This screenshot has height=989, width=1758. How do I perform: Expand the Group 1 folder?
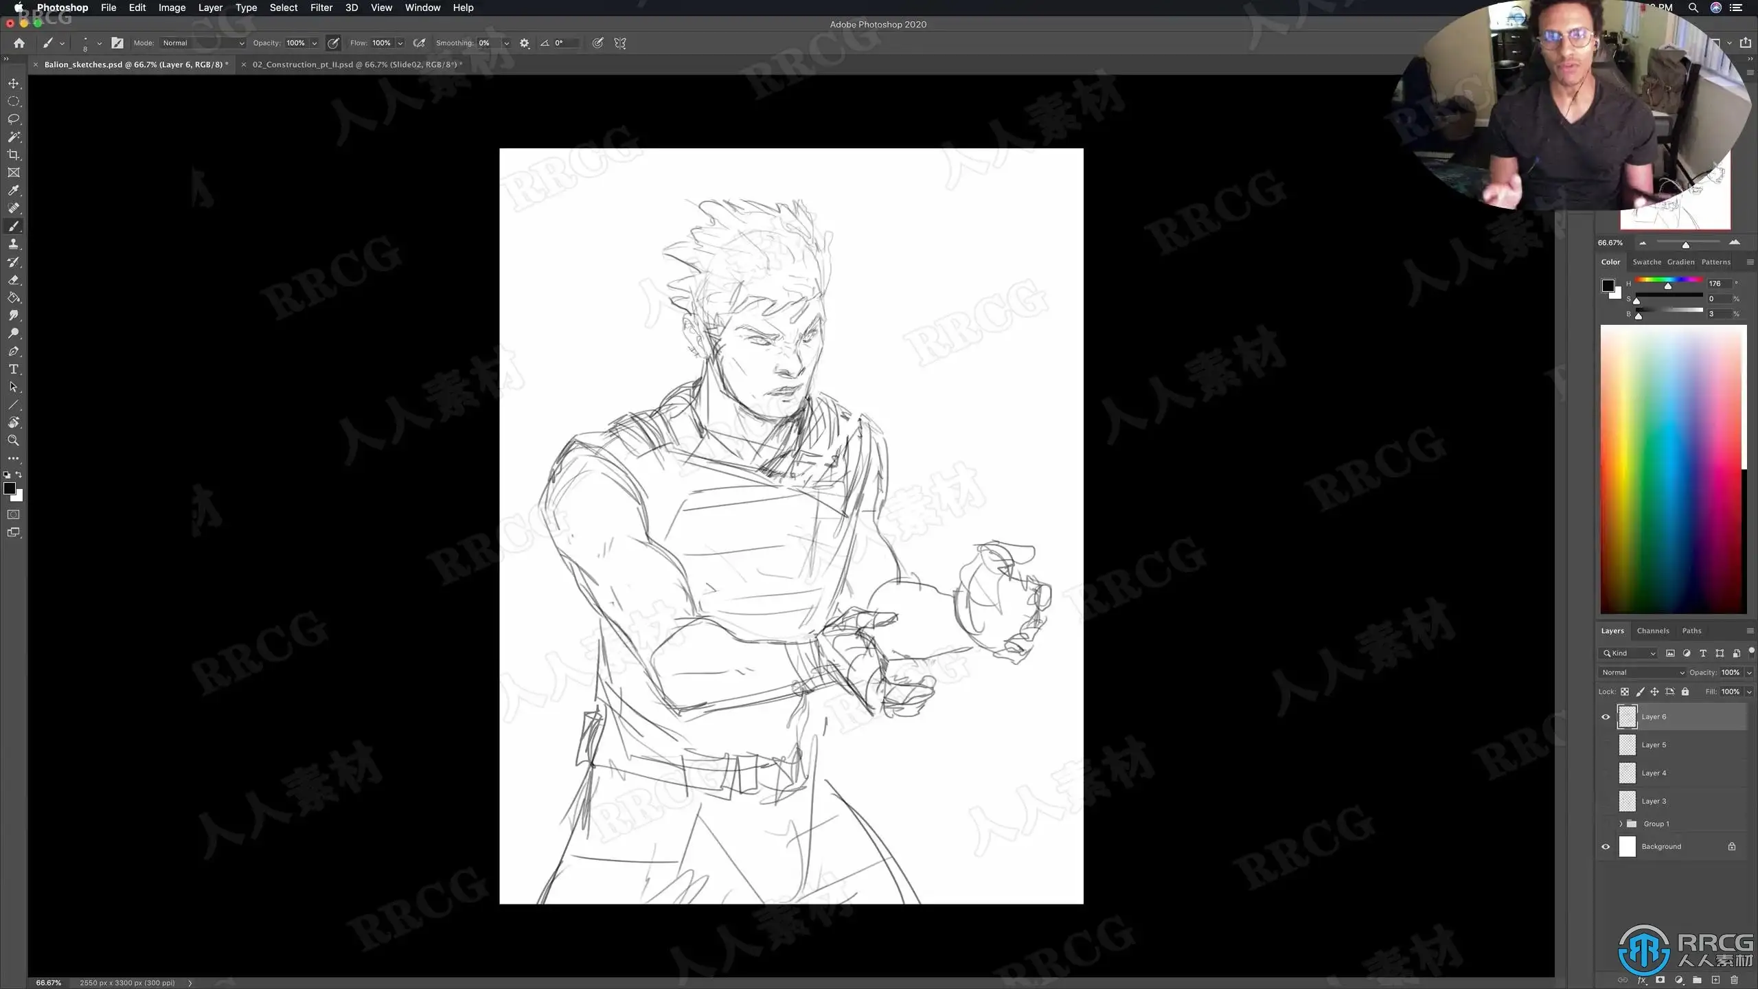pos(1621,823)
